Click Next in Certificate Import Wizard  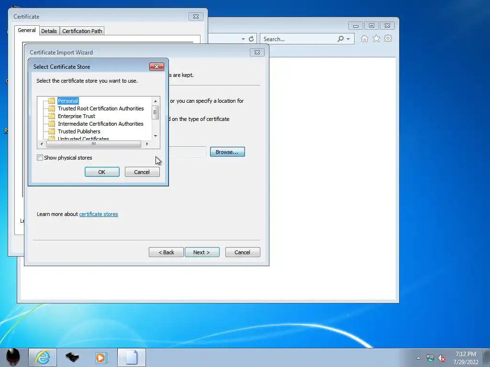[202, 252]
